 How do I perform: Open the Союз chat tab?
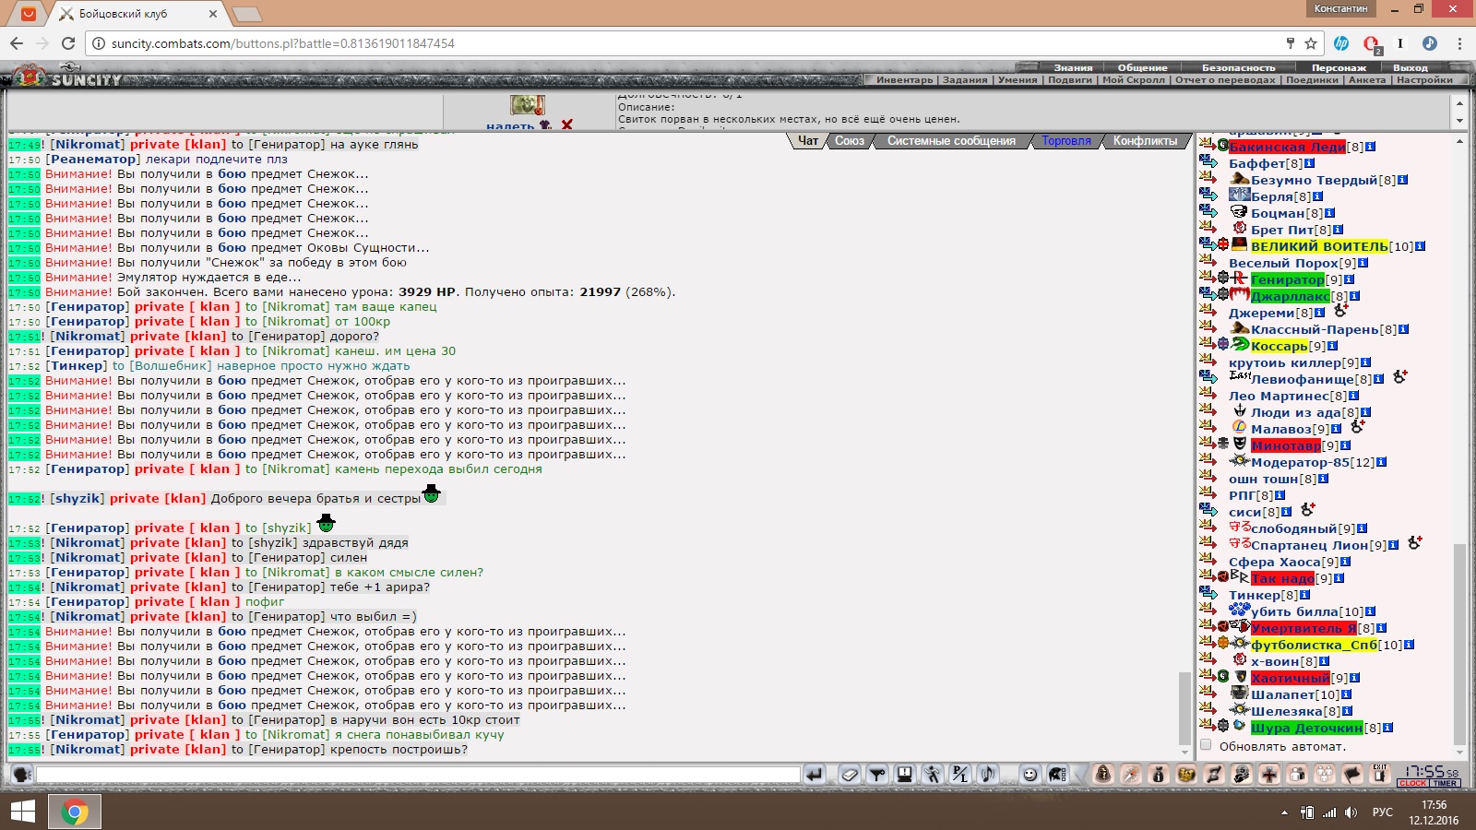850,141
